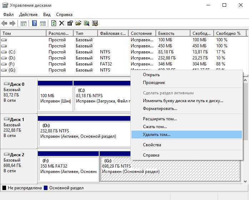The image size is (249, 200).
Task: Open the Справка menu in menu bar
Action: [64, 15]
